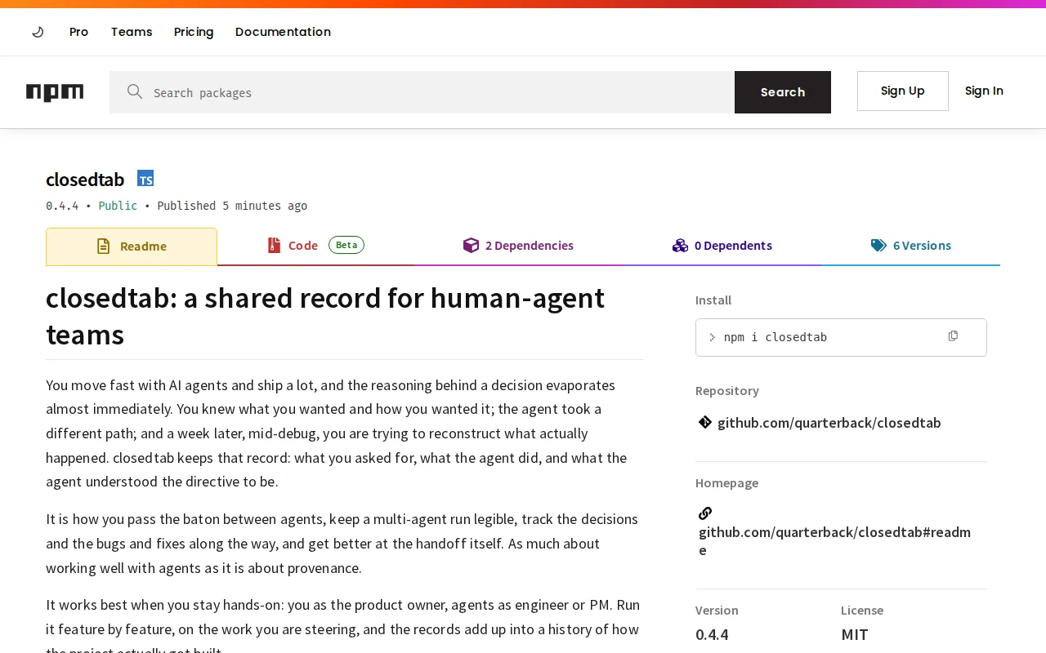Click the package name closedtab heading
The width and height of the screenshot is (1046, 653).
(85, 180)
